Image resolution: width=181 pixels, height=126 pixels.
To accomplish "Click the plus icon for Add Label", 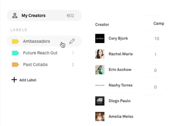I will point(14,80).
